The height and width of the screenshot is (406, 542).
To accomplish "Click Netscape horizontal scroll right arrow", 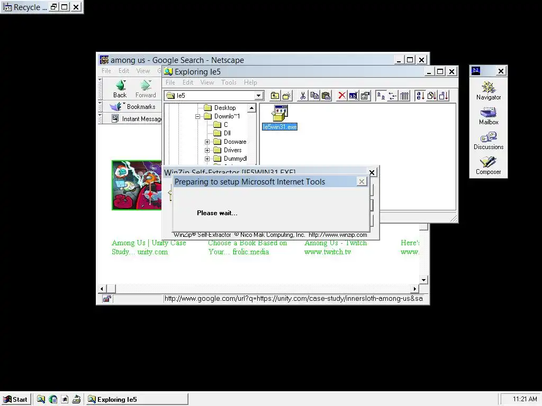I will tap(415, 289).
